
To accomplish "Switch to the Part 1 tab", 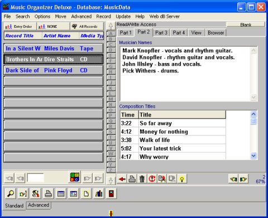I will (126, 33).
